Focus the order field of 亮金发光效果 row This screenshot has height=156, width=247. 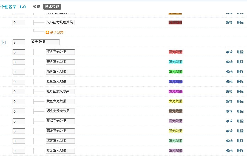pyautogui.click(x=19, y=131)
